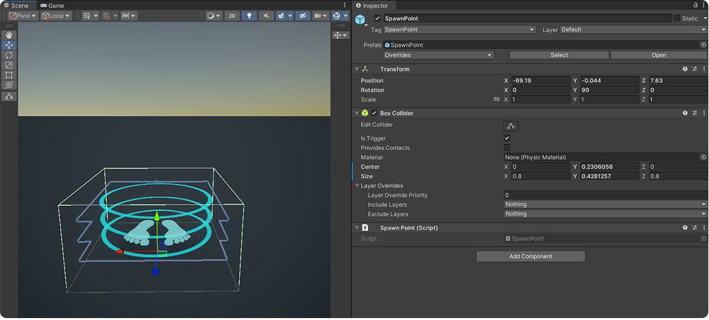Viewport: 709px width, 320px height.
Task: Click the Add Component button
Action: point(530,256)
